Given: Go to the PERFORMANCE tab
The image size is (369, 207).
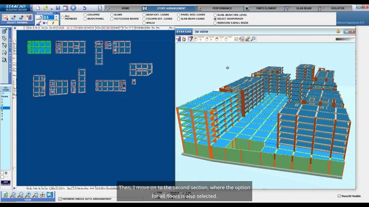Looking at the screenshot, I should (222, 8).
